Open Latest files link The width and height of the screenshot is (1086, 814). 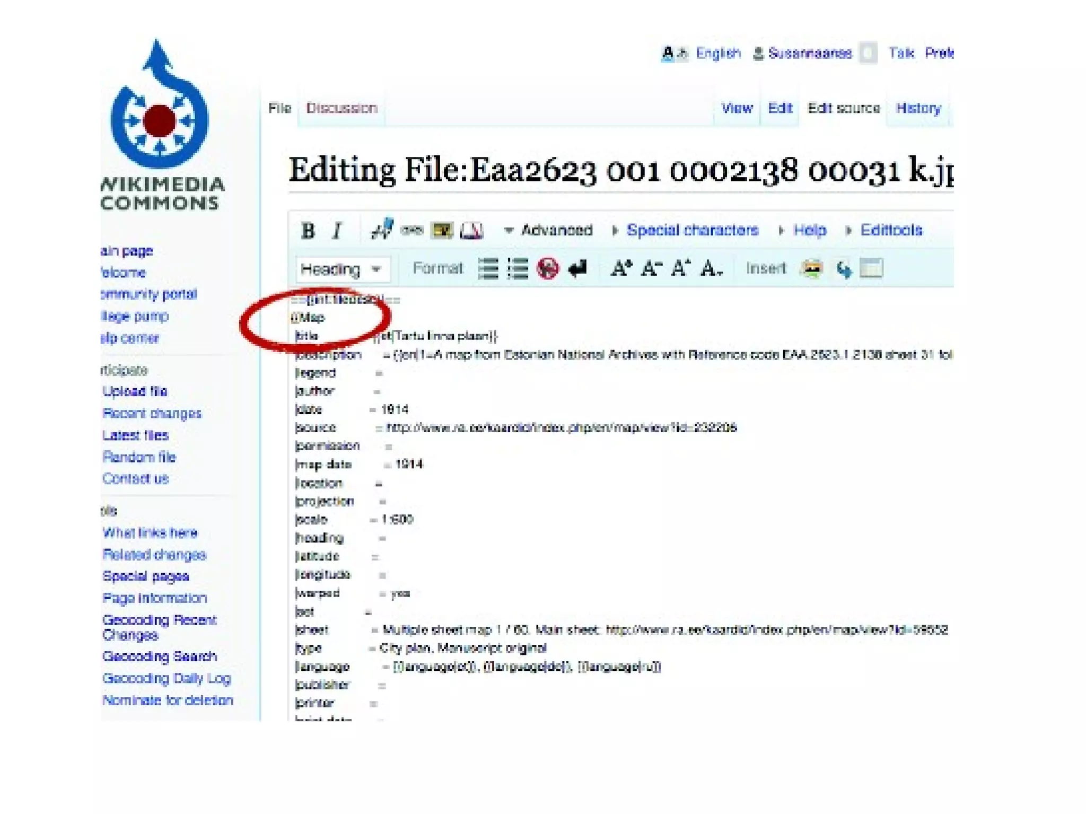click(135, 435)
